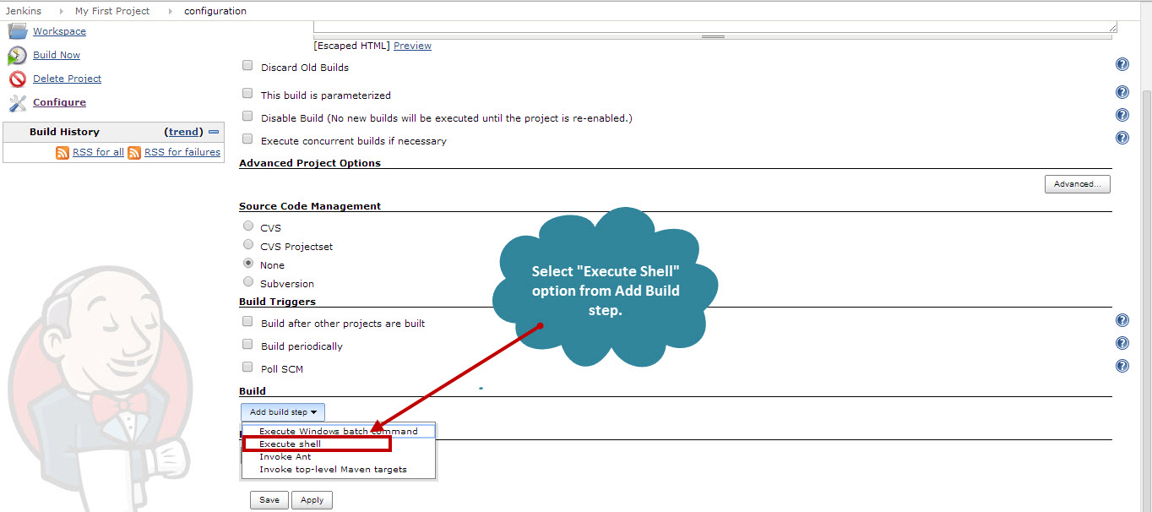The height and width of the screenshot is (512, 1152).
Task: Click the RSS for all feed icon
Action: click(62, 153)
